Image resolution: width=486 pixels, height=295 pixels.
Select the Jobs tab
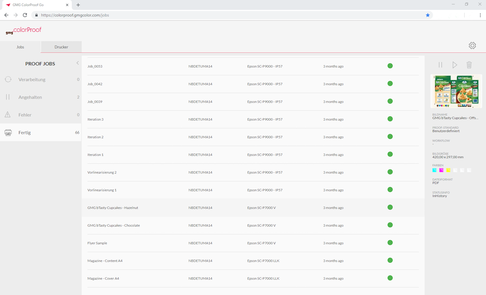click(x=20, y=47)
